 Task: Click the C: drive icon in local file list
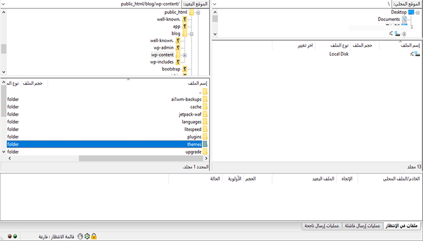click(x=417, y=54)
